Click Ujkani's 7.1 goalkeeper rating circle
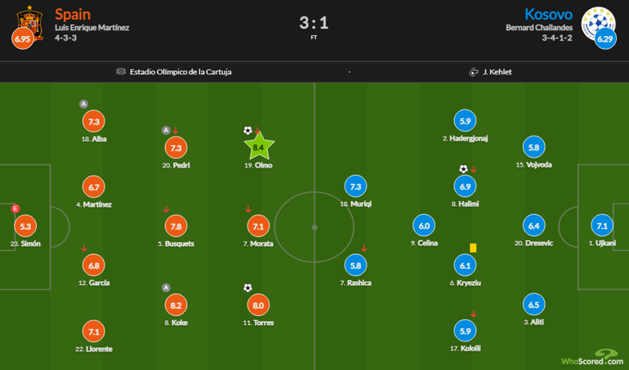 tap(602, 226)
